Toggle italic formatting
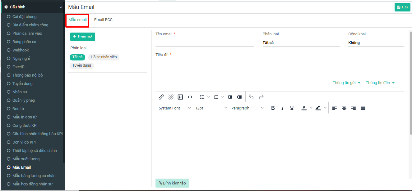The image size is (412, 191). (282, 108)
